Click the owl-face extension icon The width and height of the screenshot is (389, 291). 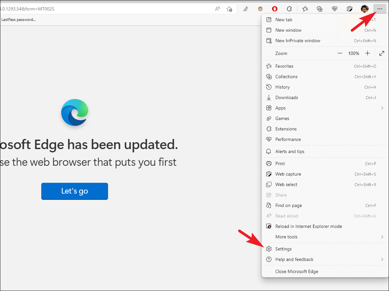coord(260,9)
